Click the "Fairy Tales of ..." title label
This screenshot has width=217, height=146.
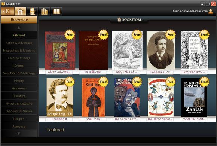click(x=126, y=72)
